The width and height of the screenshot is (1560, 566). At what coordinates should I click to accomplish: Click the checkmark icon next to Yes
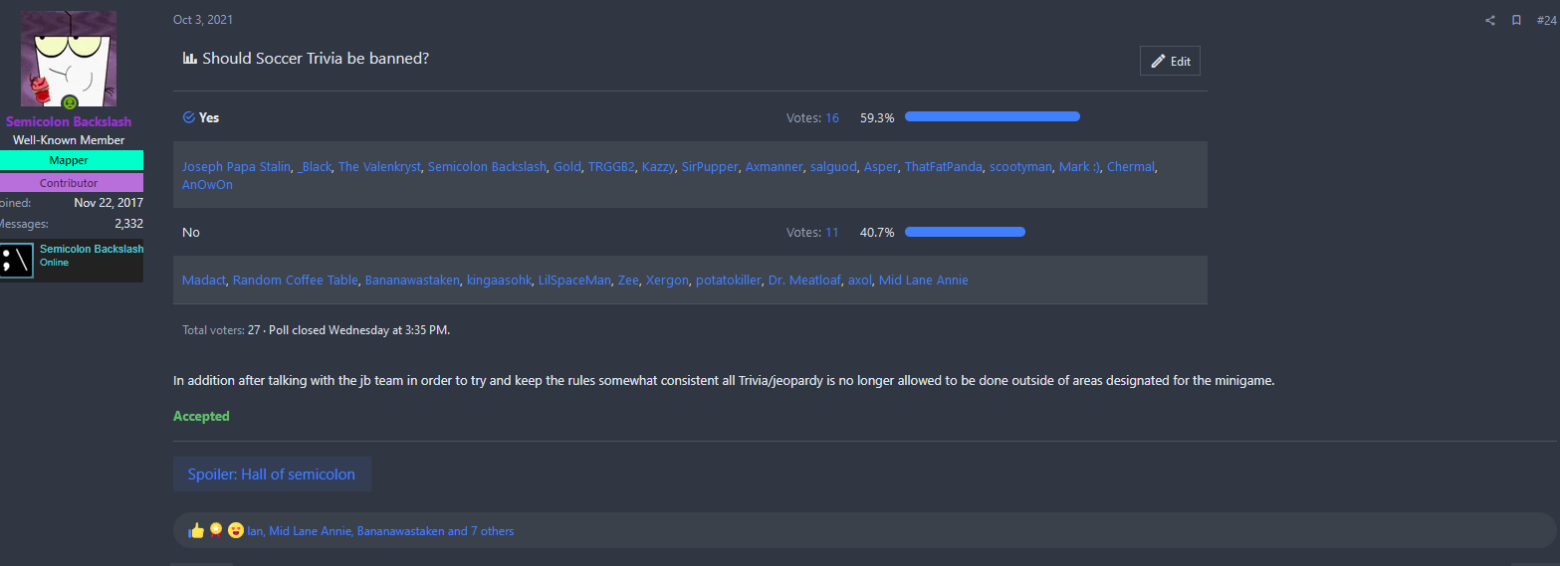click(188, 117)
